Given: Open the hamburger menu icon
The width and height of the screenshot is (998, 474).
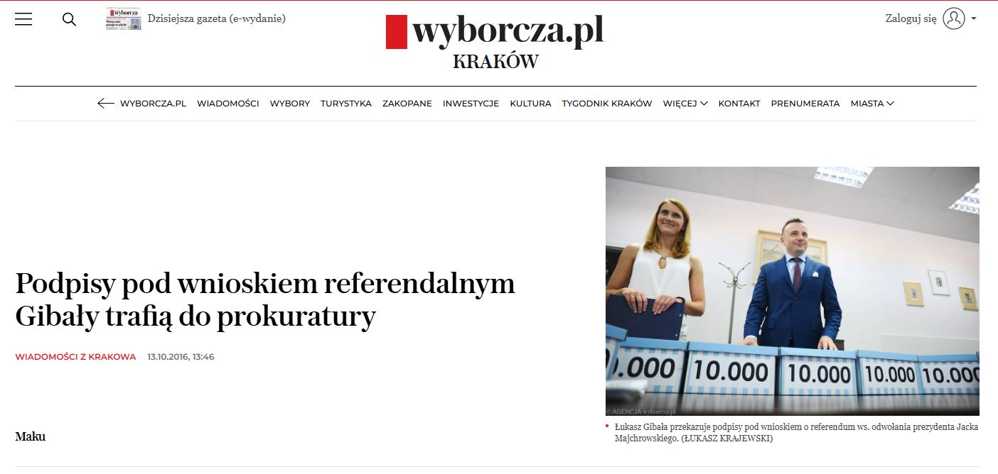Looking at the screenshot, I should click(23, 19).
